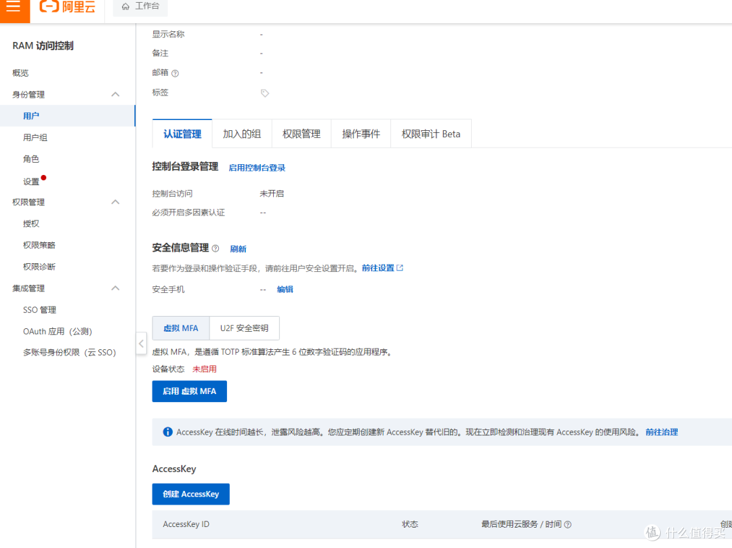Open the hamburger navigation menu
The height and width of the screenshot is (548, 732).
point(14,6)
